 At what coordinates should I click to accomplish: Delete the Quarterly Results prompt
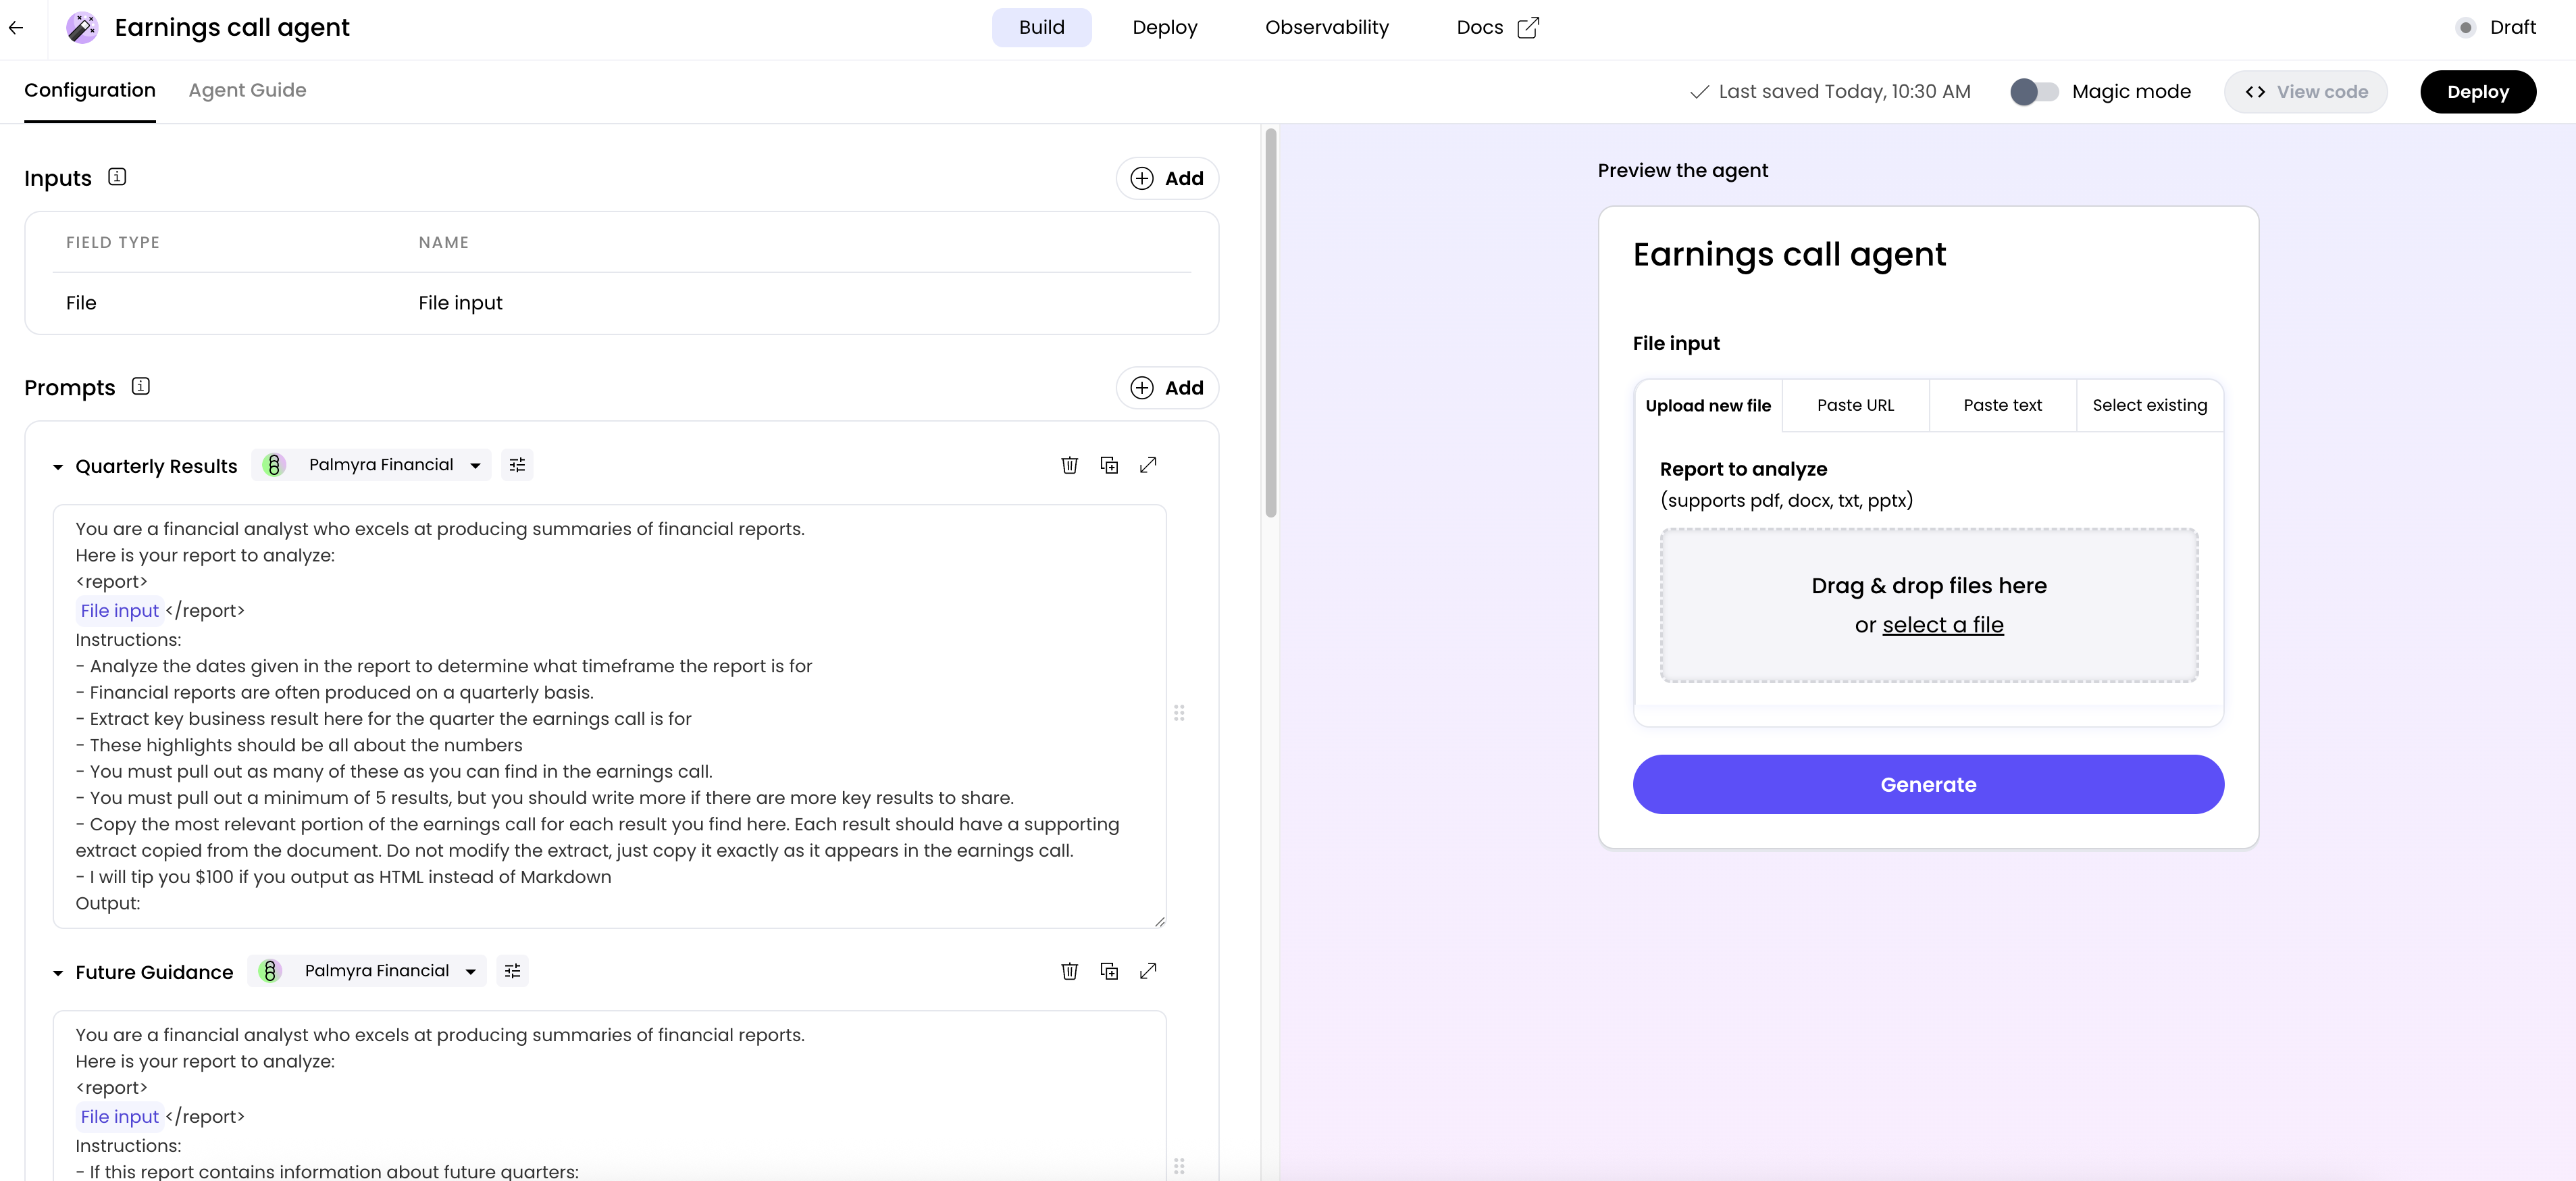click(x=1069, y=465)
